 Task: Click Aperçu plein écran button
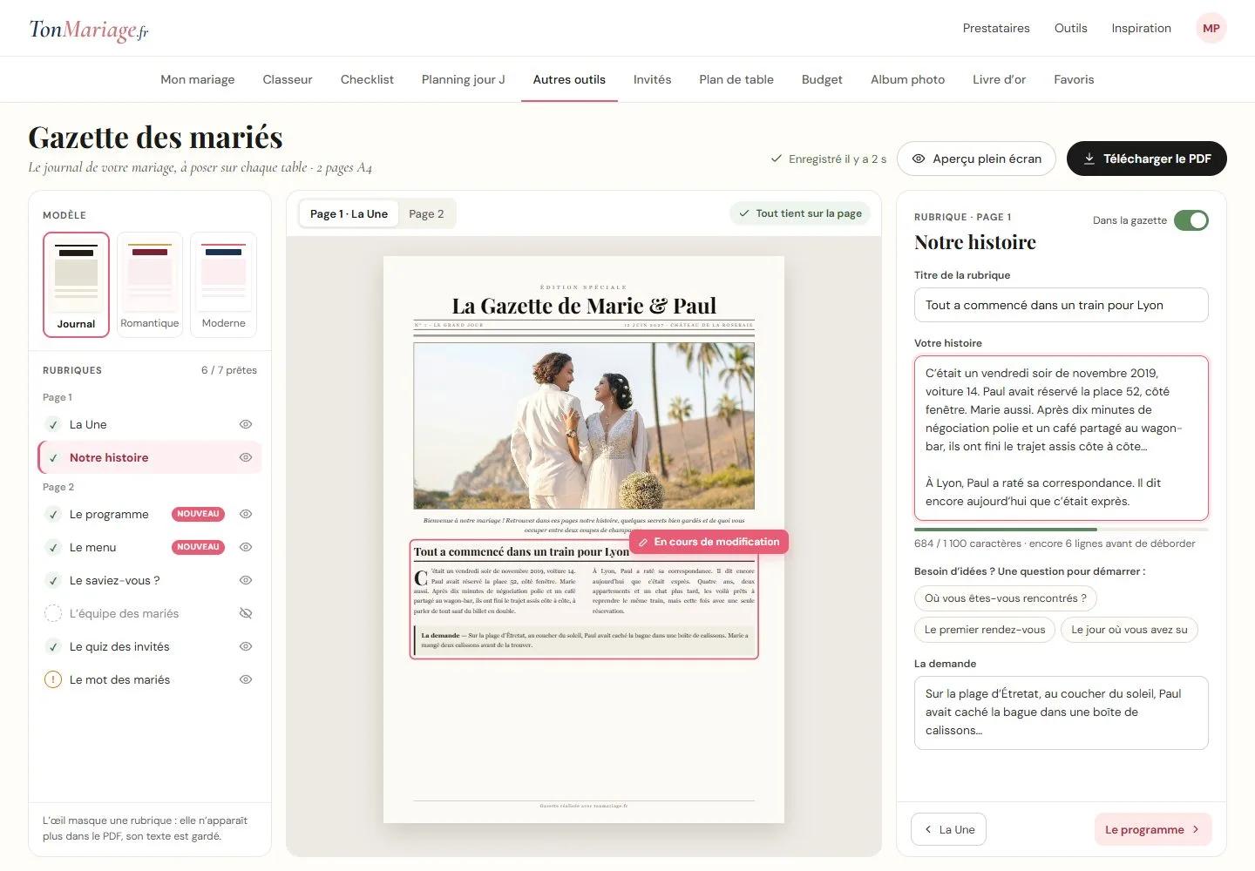pyautogui.click(x=976, y=159)
